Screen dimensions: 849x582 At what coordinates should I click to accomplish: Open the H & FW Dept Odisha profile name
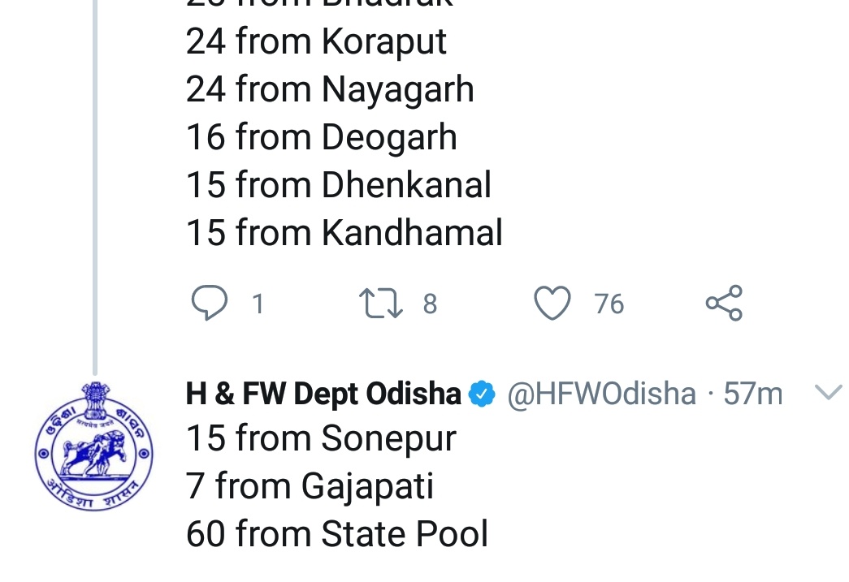point(323,394)
